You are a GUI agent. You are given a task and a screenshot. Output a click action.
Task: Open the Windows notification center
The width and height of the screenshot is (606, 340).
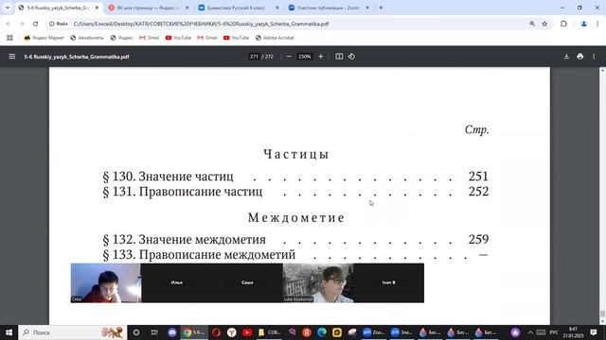[x=594, y=332]
